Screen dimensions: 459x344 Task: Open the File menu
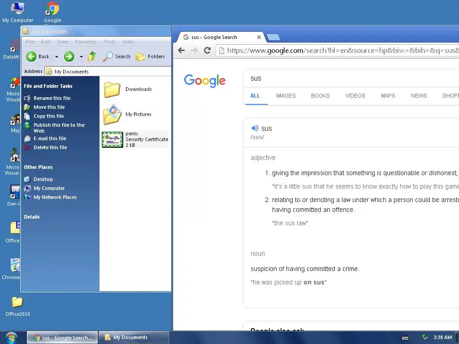point(30,42)
